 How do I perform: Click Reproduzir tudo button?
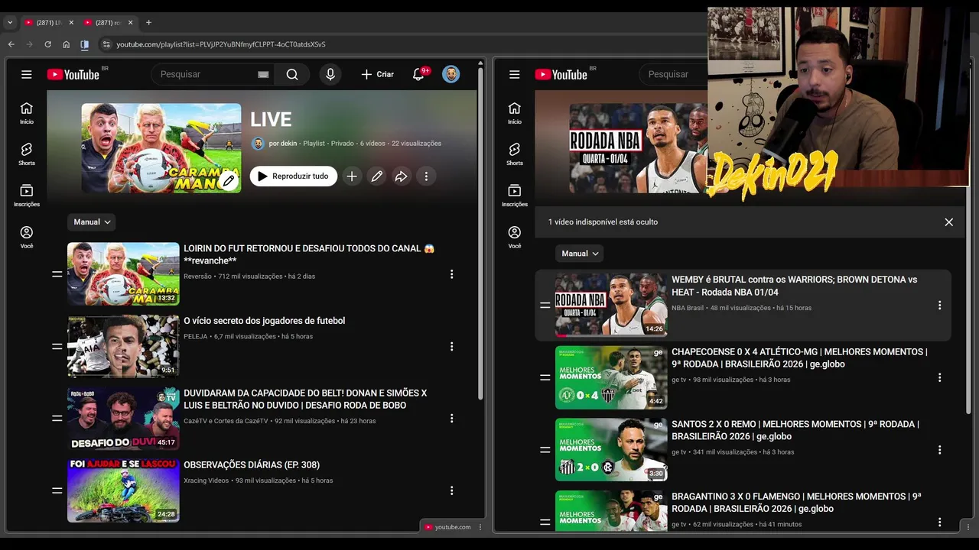[x=294, y=176]
